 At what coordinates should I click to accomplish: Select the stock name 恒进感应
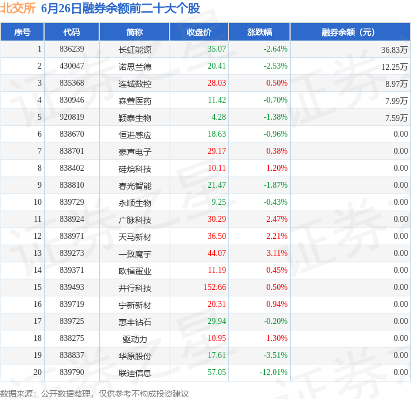point(134,134)
